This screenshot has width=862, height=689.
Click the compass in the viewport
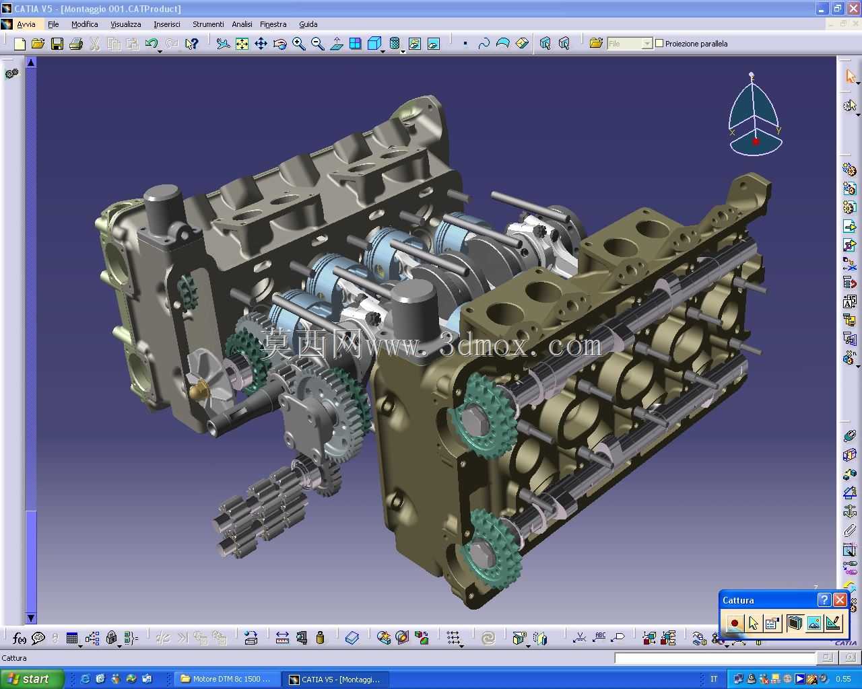754,114
